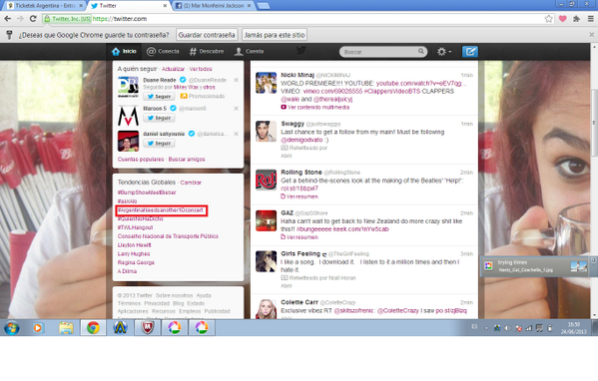Click trying times desktop gadget

point(534,266)
